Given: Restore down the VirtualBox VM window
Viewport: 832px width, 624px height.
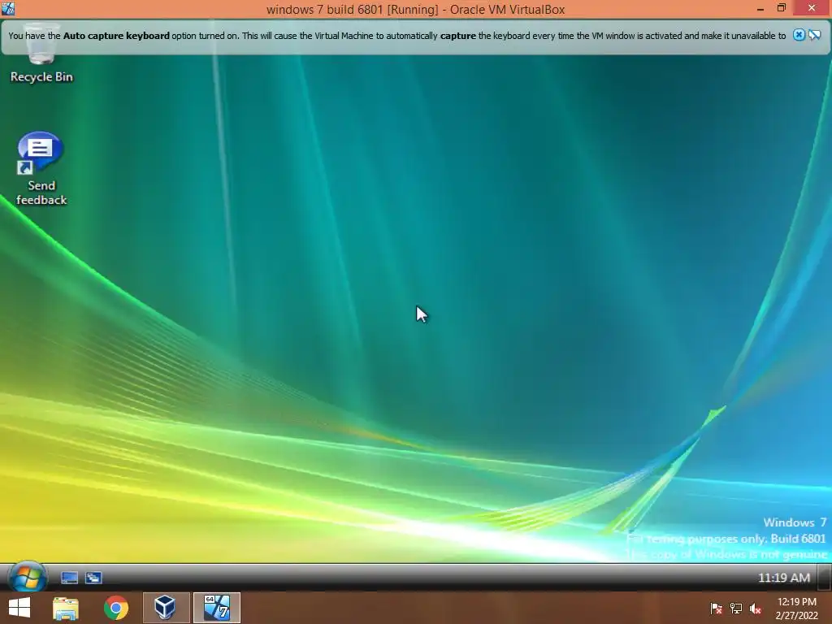Looking at the screenshot, I should click(781, 8).
